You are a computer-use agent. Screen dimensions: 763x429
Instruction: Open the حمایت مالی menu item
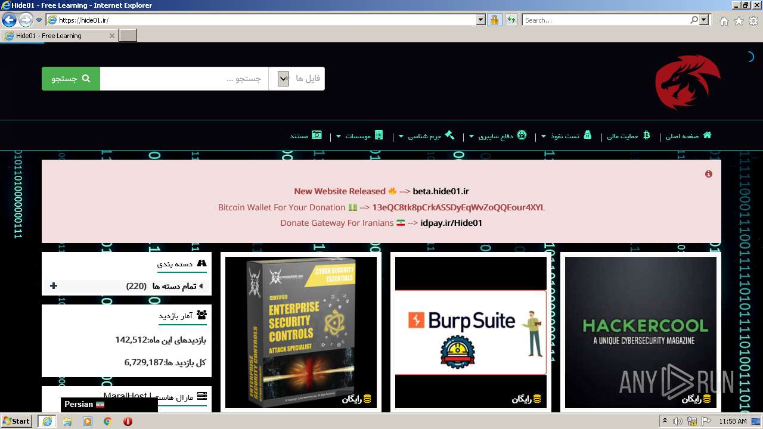point(622,136)
